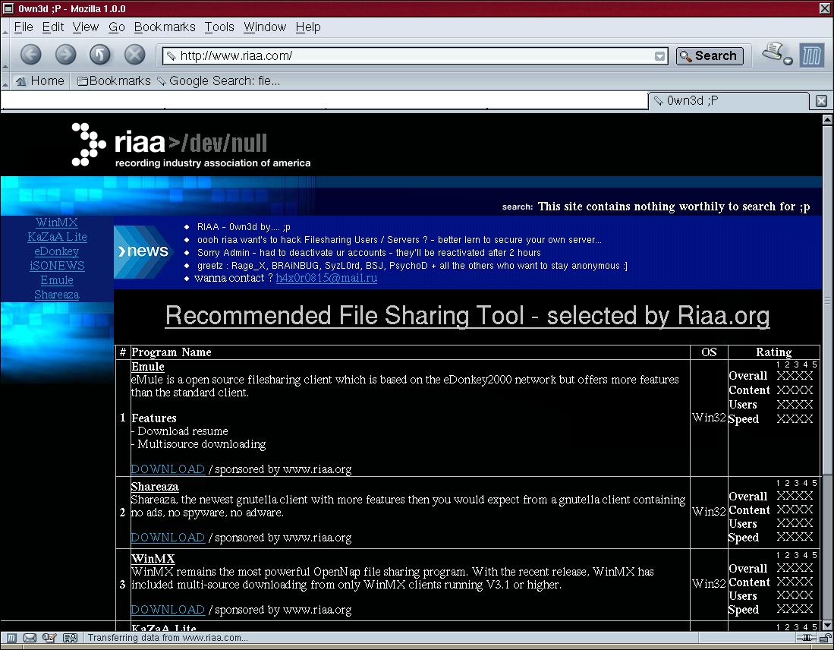Click the 'RIAA - 0wn3d by.... ;p' news line
The height and width of the screenshot is (650, 834).
click(244, 227)
